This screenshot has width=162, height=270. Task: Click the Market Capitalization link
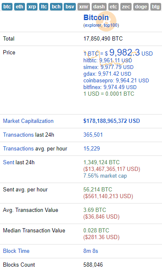(28, 121)
